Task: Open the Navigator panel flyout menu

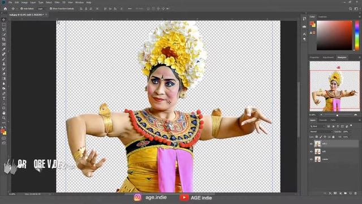Action: [x=360, y=57]
